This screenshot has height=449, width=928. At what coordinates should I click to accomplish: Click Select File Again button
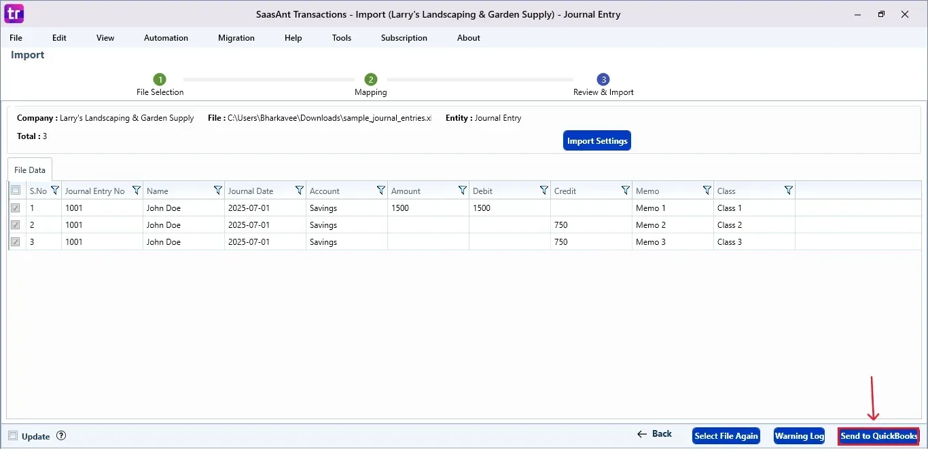(x=726, y=436)
